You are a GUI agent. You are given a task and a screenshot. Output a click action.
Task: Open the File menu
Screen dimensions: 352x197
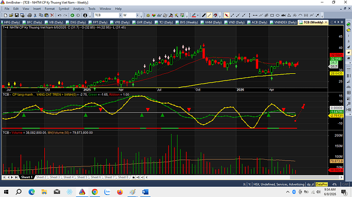click(7, 9)
